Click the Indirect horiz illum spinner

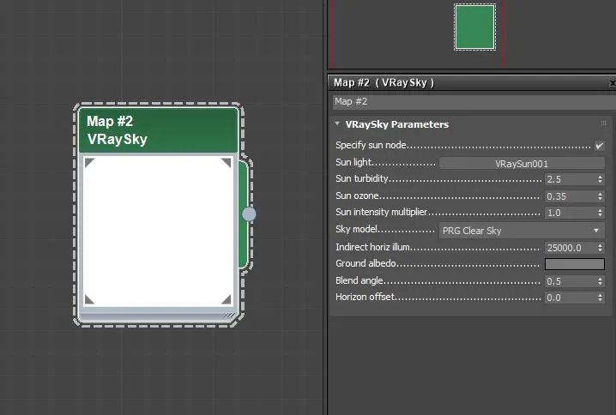click(x=600, y=248)
